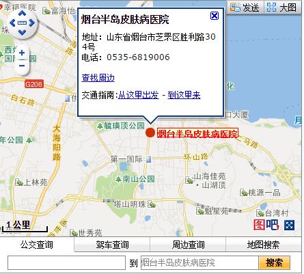Image resolution: width=304 pixels, height=274 pixels.
Task: Click the 大海阳路 road label
Action: coord(57,143)
